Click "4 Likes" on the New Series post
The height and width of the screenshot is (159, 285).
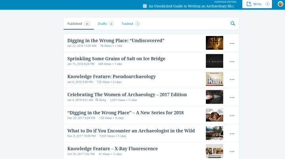point(120,118)
